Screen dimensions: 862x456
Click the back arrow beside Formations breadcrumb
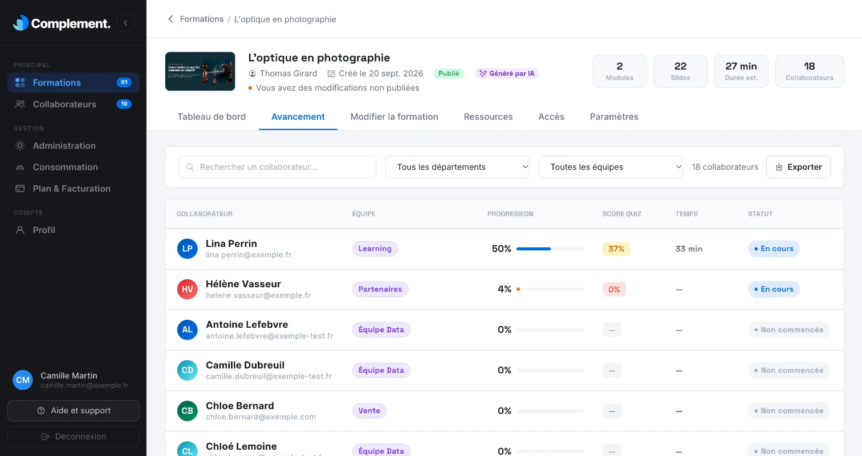(x=170, y=19)
